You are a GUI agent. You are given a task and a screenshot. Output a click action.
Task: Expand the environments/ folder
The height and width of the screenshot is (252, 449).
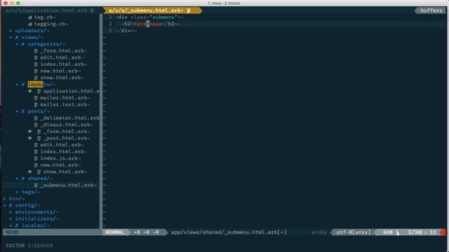click(36, 212)
